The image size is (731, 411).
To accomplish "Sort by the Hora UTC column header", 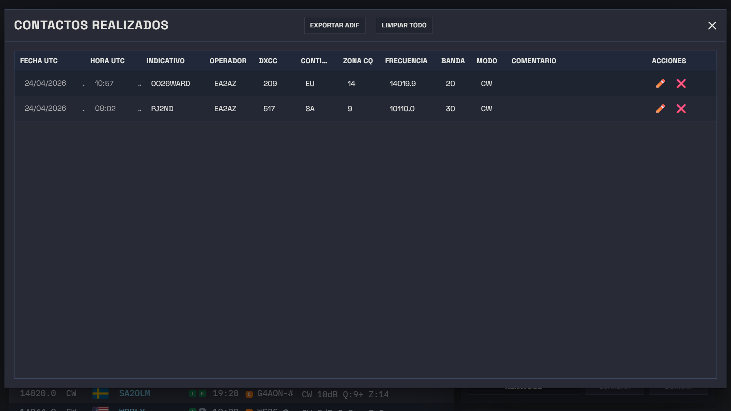I will point(107,61).
